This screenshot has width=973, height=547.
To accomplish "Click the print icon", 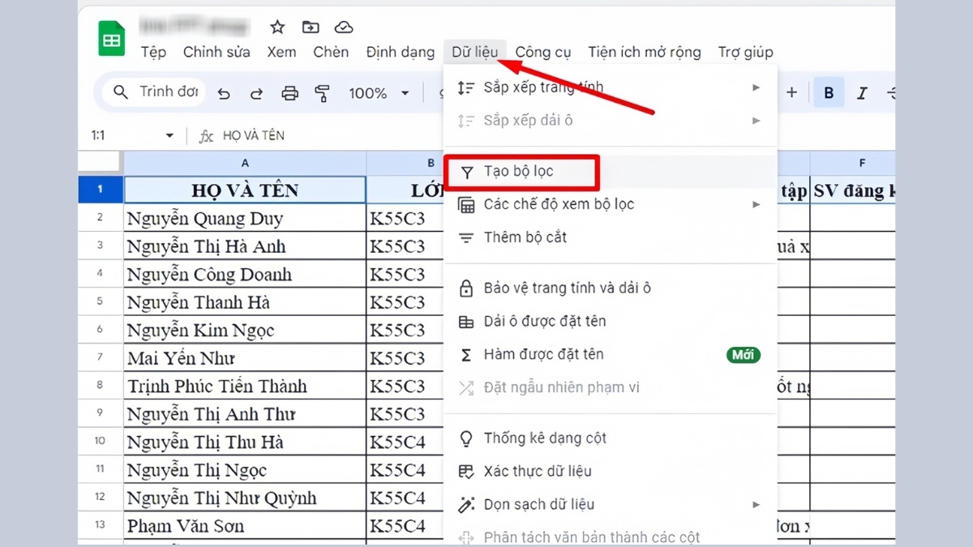I will tap(289, 94).
